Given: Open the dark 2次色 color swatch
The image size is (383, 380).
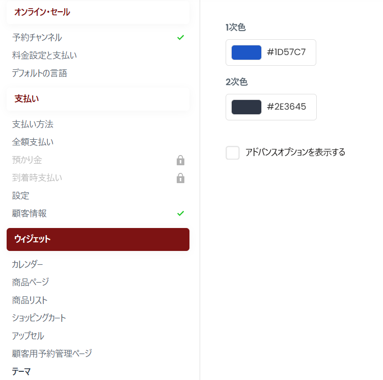Looking at the screenshot, I should pyautogui.click(x=247, y=107).
